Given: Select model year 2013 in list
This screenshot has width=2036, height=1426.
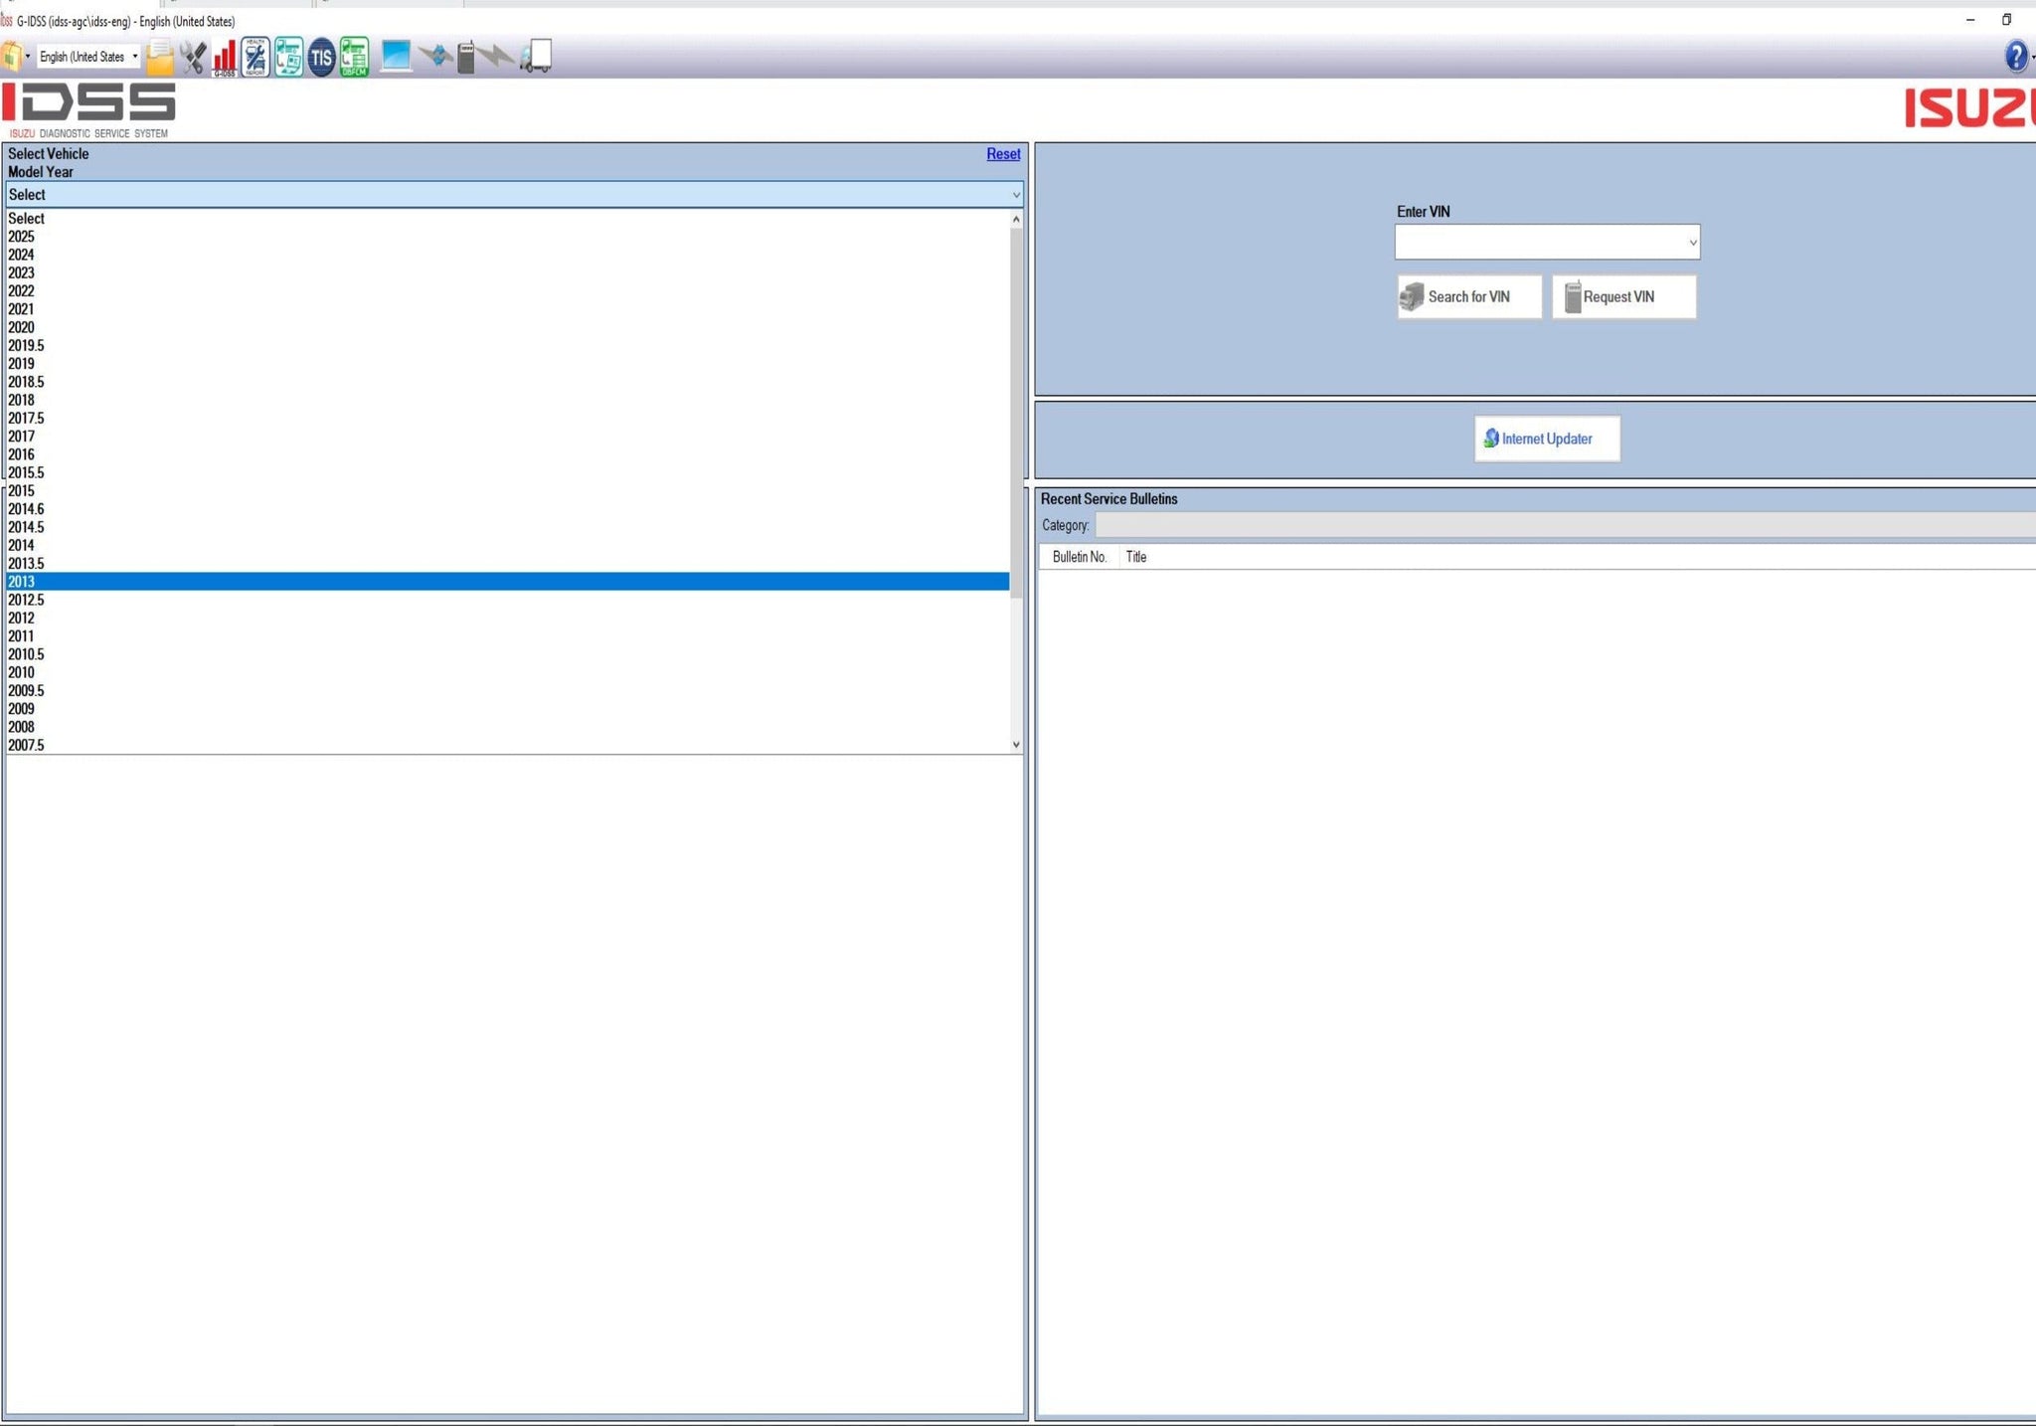Looking at the screenshot, I should pyautogui.click(x=22, y=582).
